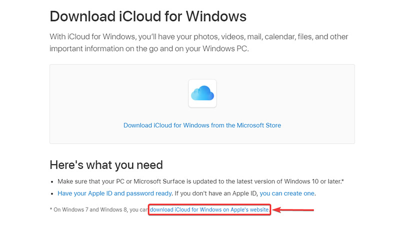This screenshot has width=400, height=225.
Task: Click the "Download iCloud for Windows" page heading
Action: (148, 16)
